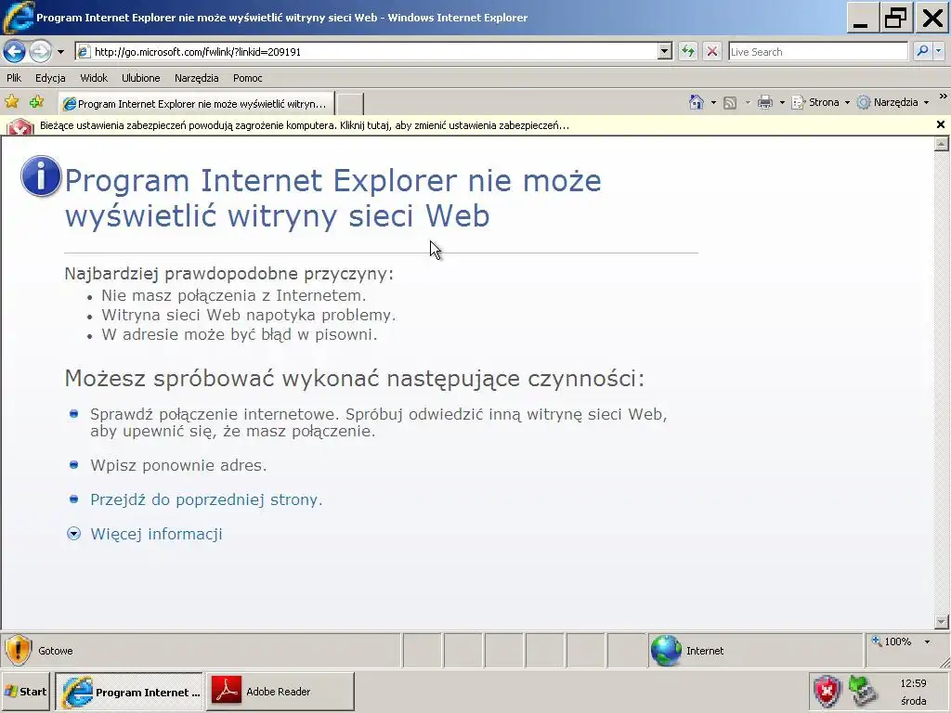Click the Forward navigation arrow button
The width and height of the screenshot is (951, 713).
[x=41, y=52]
